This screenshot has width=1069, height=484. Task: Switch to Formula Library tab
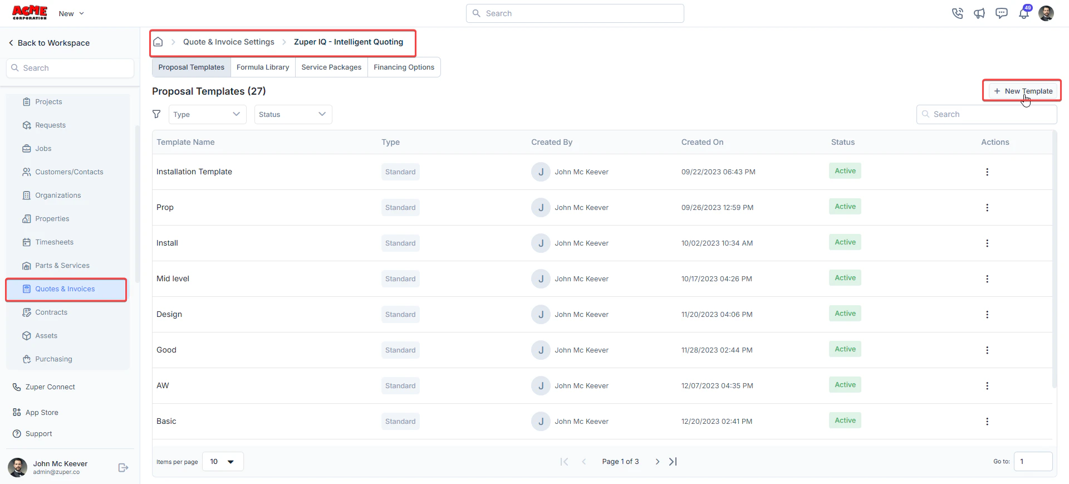tap(263, 67)
